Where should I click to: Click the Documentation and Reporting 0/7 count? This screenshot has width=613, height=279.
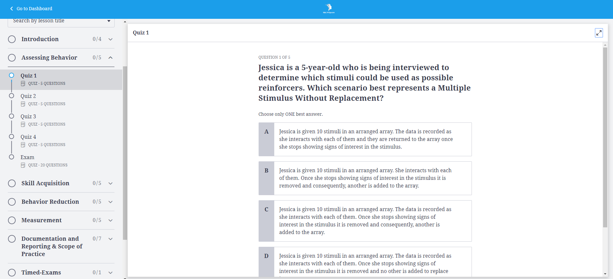[97, 239]
